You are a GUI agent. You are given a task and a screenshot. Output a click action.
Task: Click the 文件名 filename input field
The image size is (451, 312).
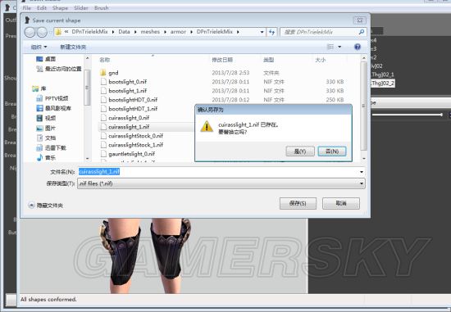coord(221,172)
